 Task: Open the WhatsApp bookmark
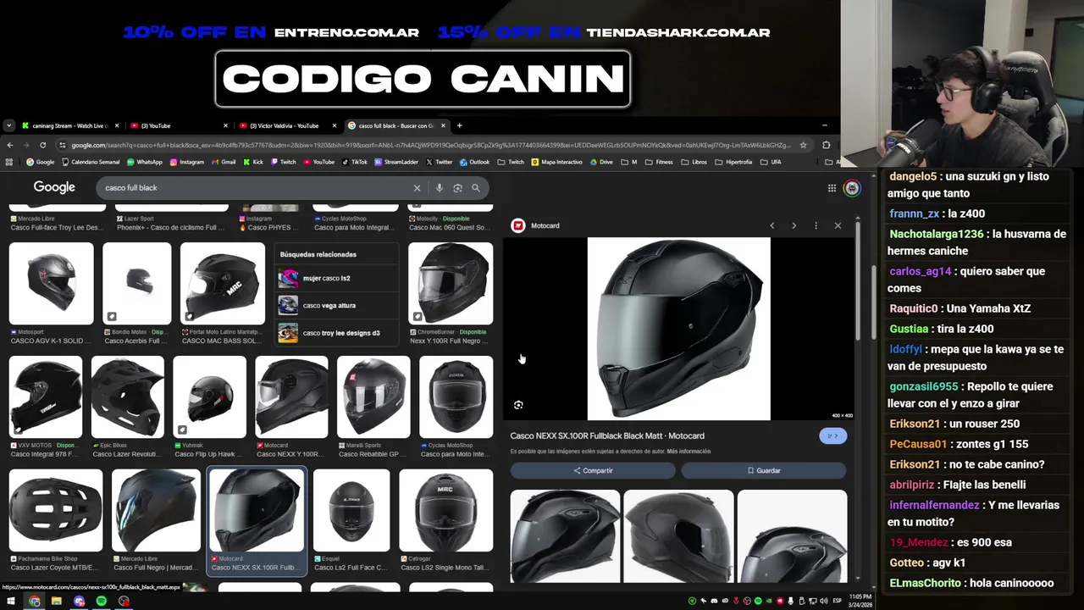pos(145,162)
